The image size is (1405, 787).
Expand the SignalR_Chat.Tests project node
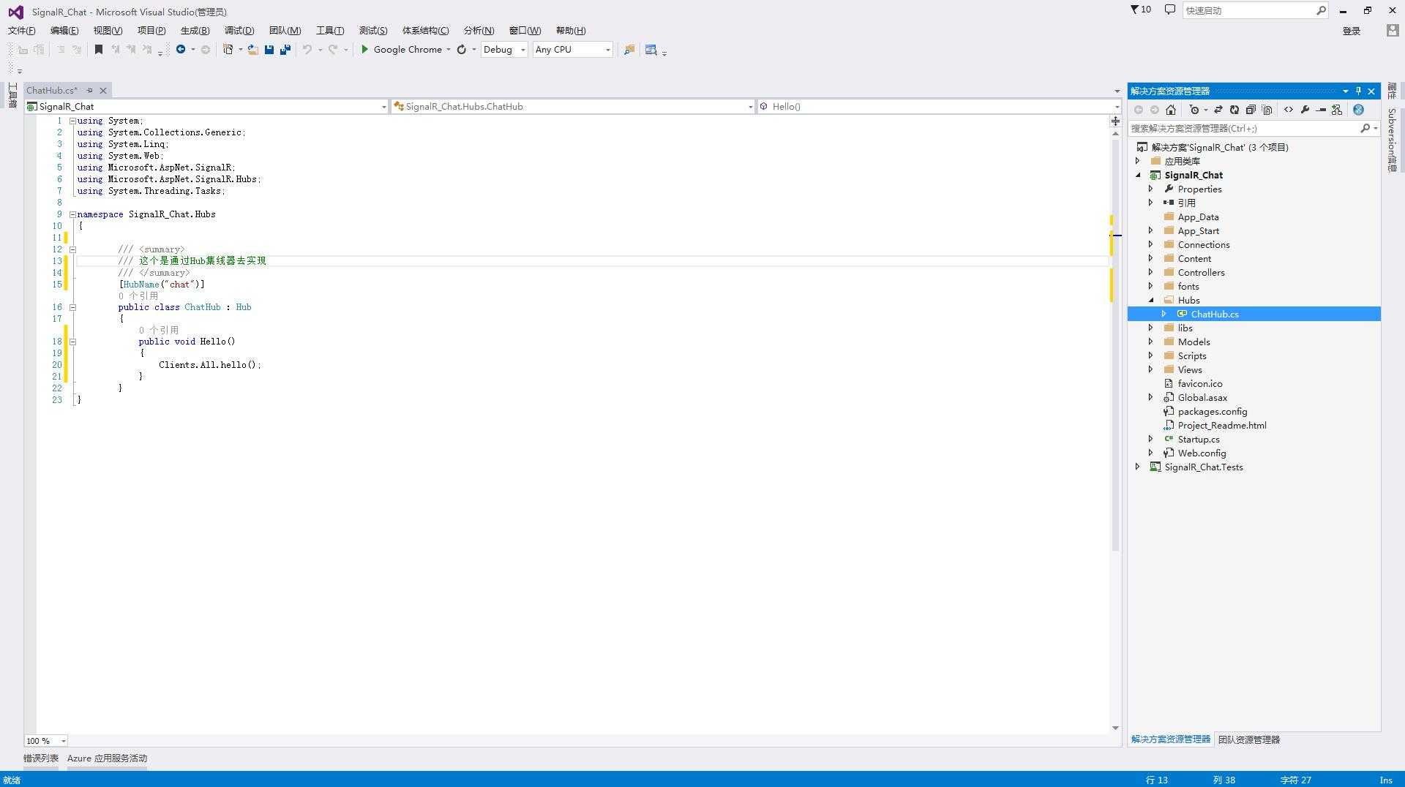1138,467
